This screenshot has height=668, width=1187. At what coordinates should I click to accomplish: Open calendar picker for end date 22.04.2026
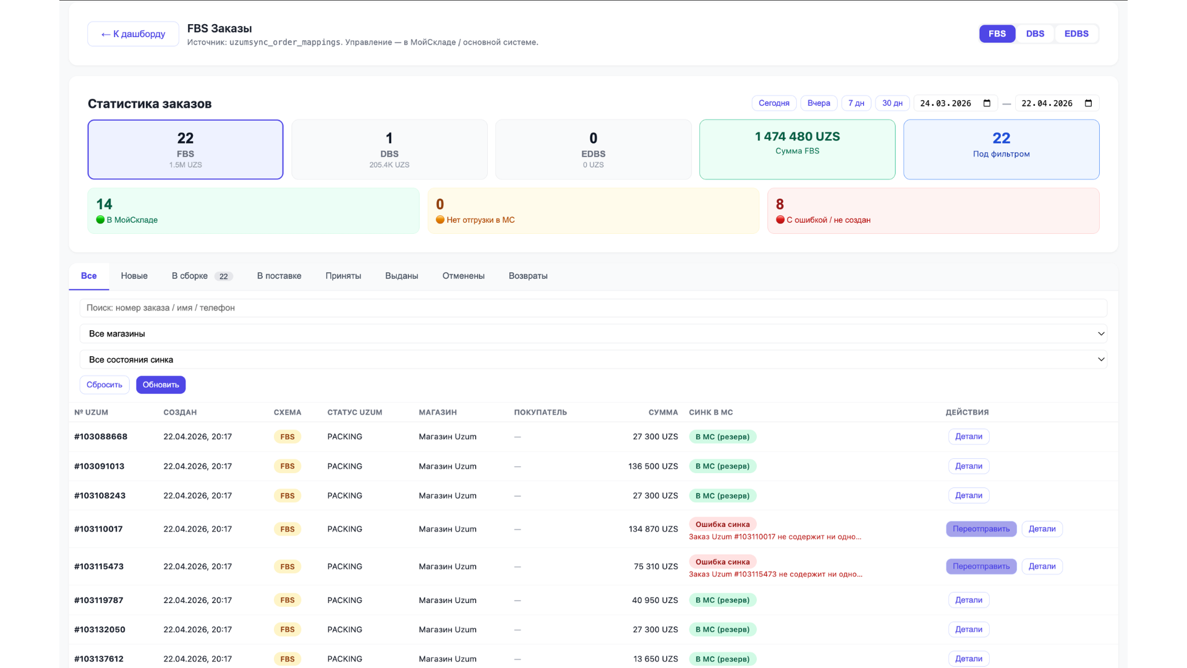(1089, 103)
